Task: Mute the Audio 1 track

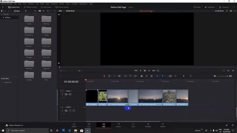Action: coord(74,111)
